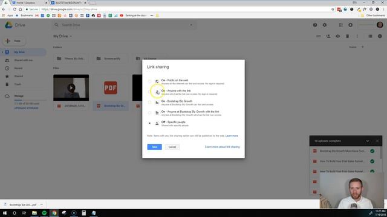
Task: Select the Bootstrap Biz PDF thumbnail
Action: pyautogui.click(x=111, y=88)
